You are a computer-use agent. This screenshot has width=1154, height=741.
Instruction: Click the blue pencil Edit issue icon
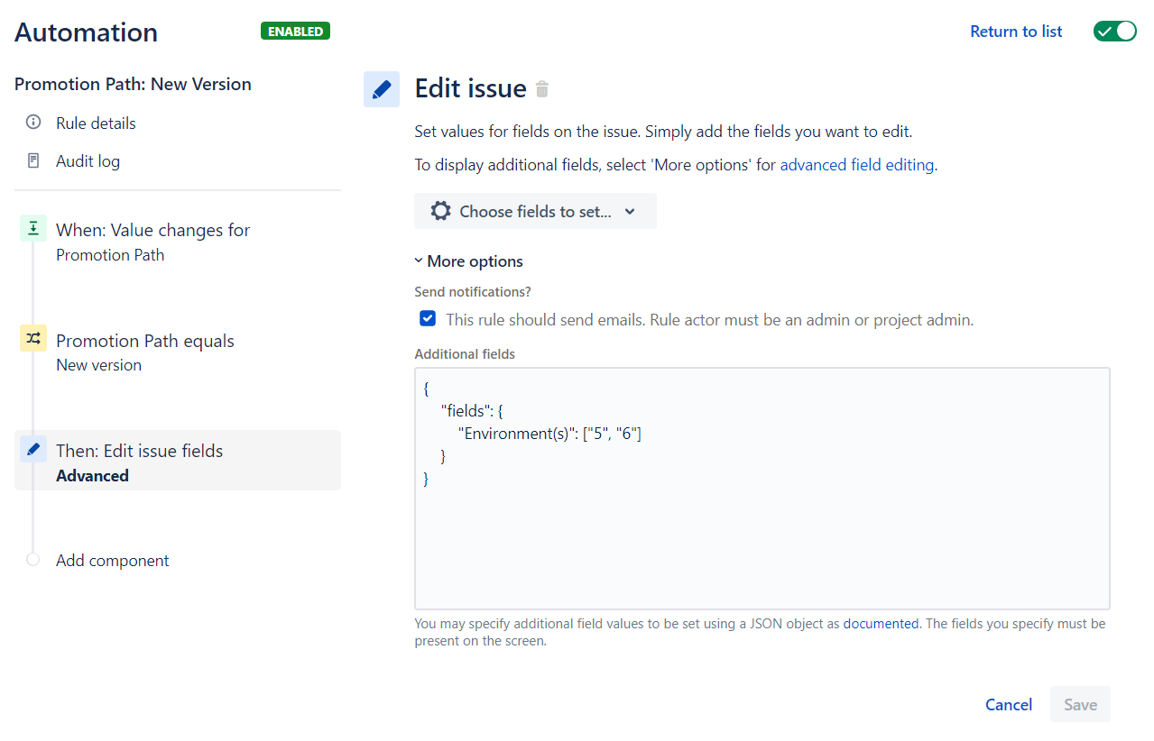point(382,89)
